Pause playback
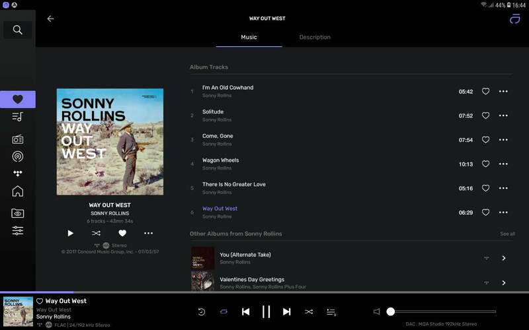This screenshot has height=330, width=529. (266, 312)
